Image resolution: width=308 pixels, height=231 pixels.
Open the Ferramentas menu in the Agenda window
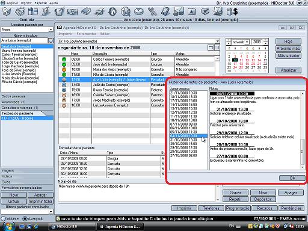pyautogui.click(x=87, y=34)
